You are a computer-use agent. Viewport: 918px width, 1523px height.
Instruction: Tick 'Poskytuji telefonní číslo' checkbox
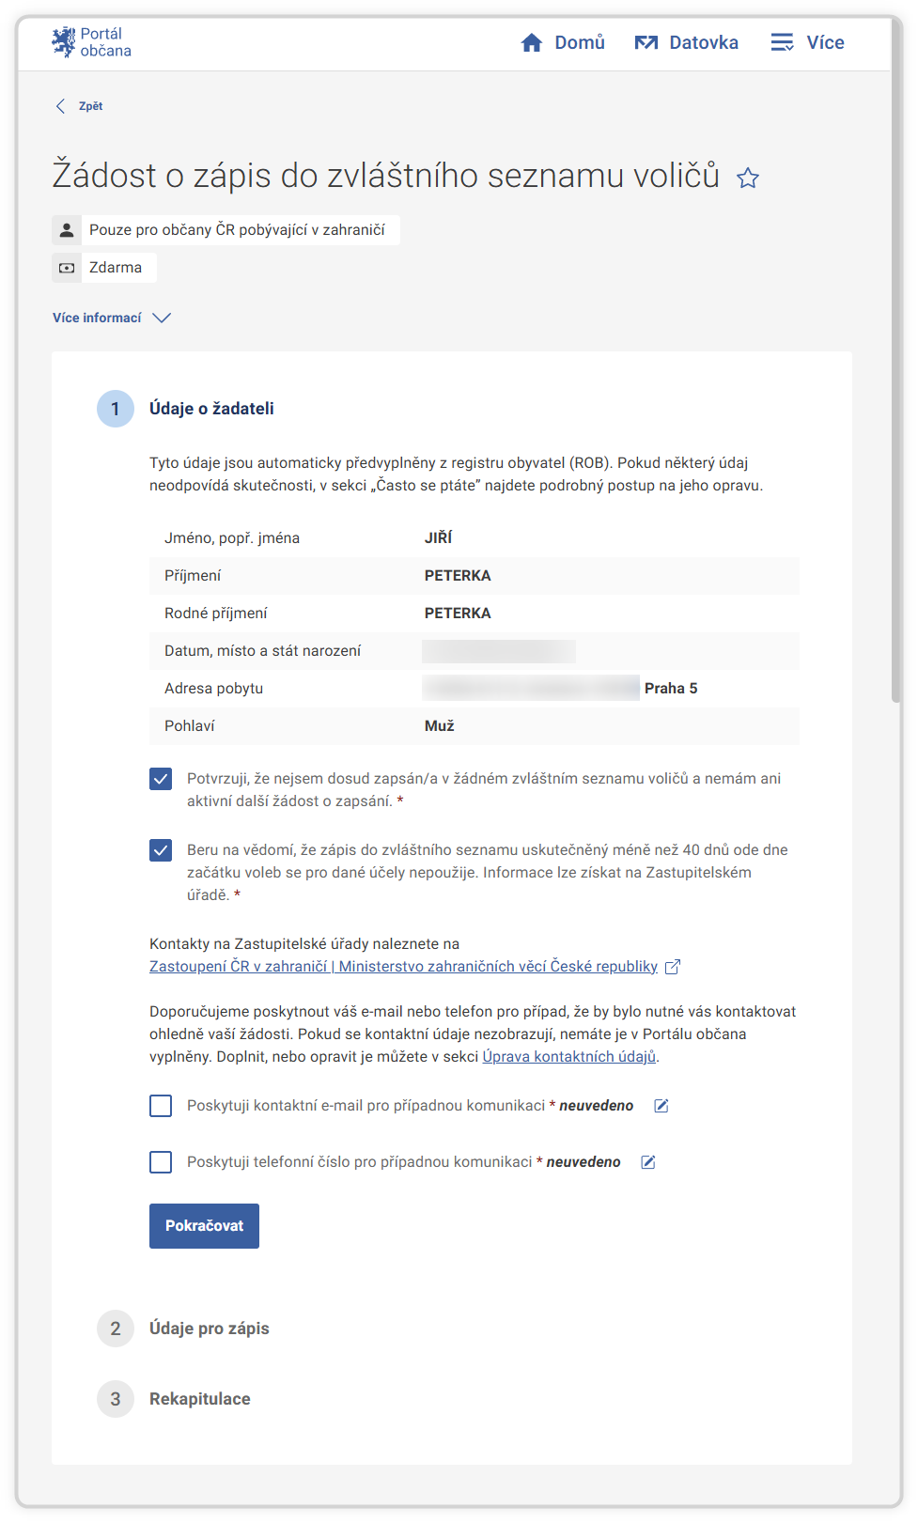click(x=161, y=1162)
